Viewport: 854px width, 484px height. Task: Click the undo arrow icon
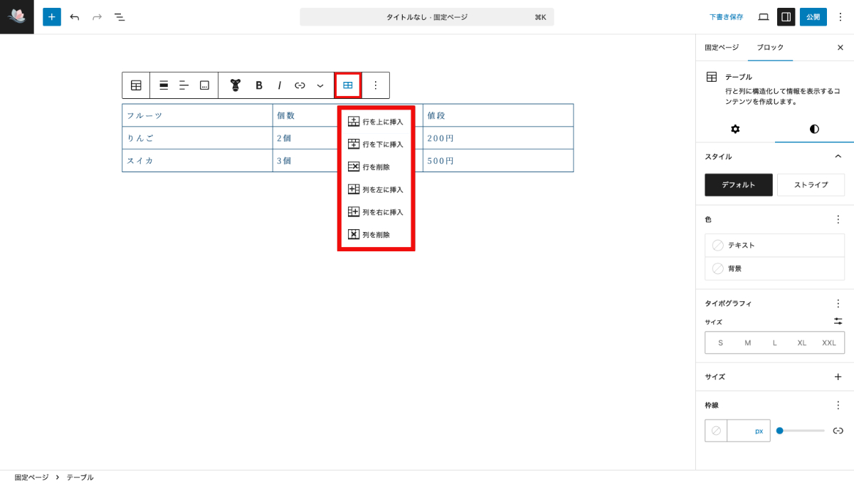[x=75, y=16]
